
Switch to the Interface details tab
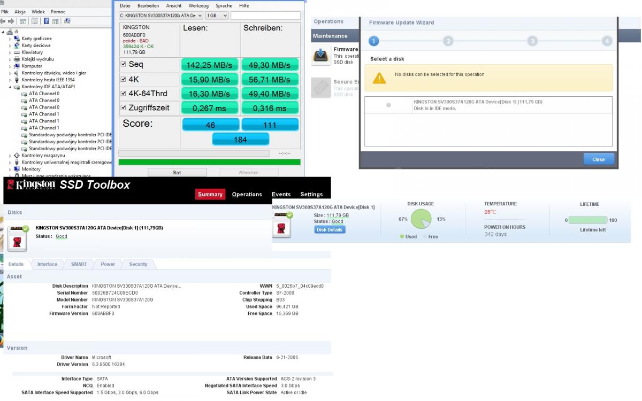(47, 264)
